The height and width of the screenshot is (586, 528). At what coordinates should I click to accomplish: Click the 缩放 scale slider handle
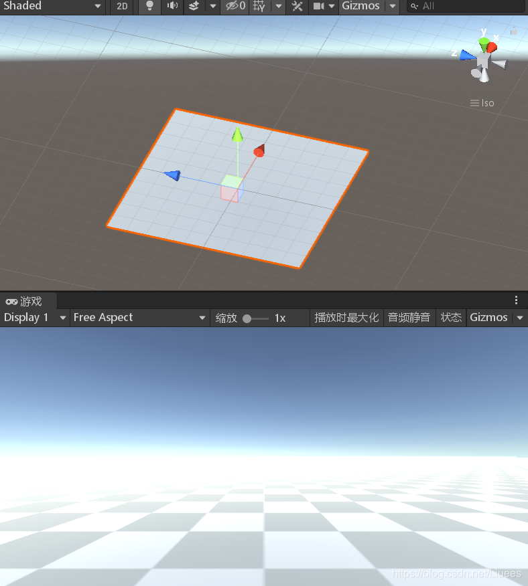click(x=247, y=318)
